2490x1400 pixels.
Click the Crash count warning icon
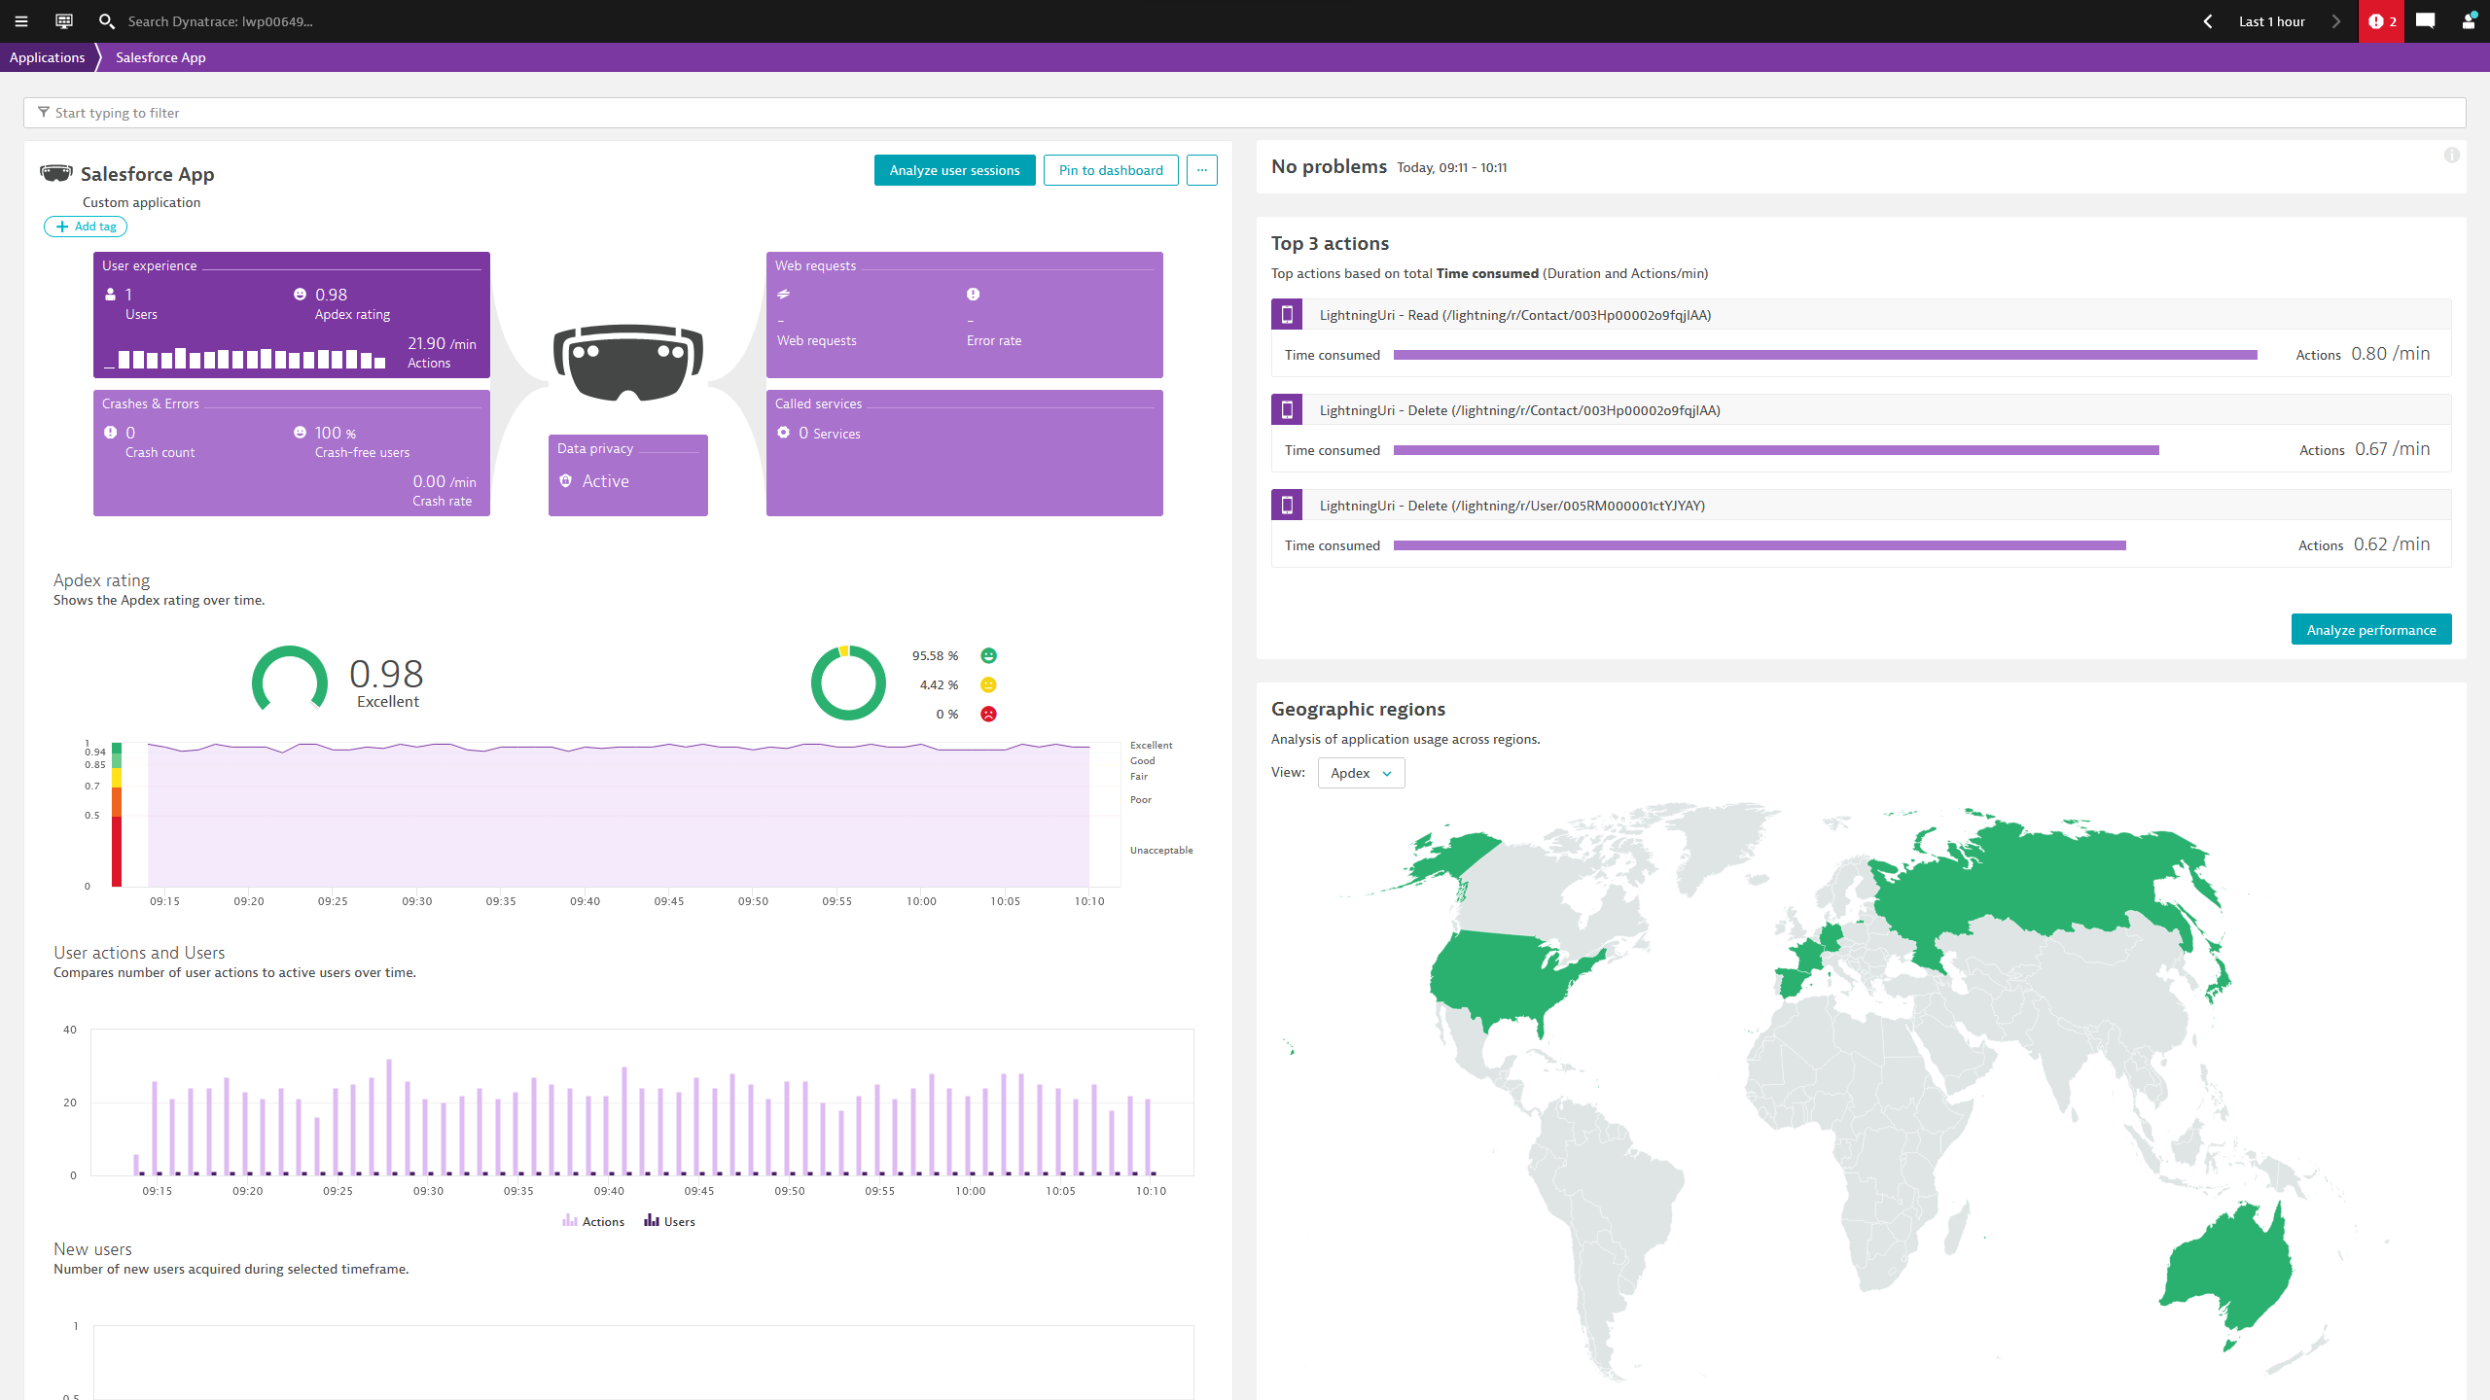(110, 433)
